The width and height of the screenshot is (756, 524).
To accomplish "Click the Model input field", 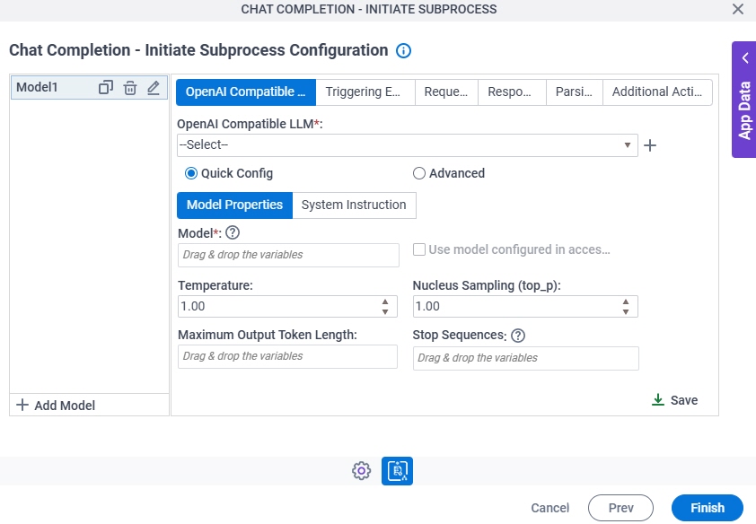I will pos(288,255).
